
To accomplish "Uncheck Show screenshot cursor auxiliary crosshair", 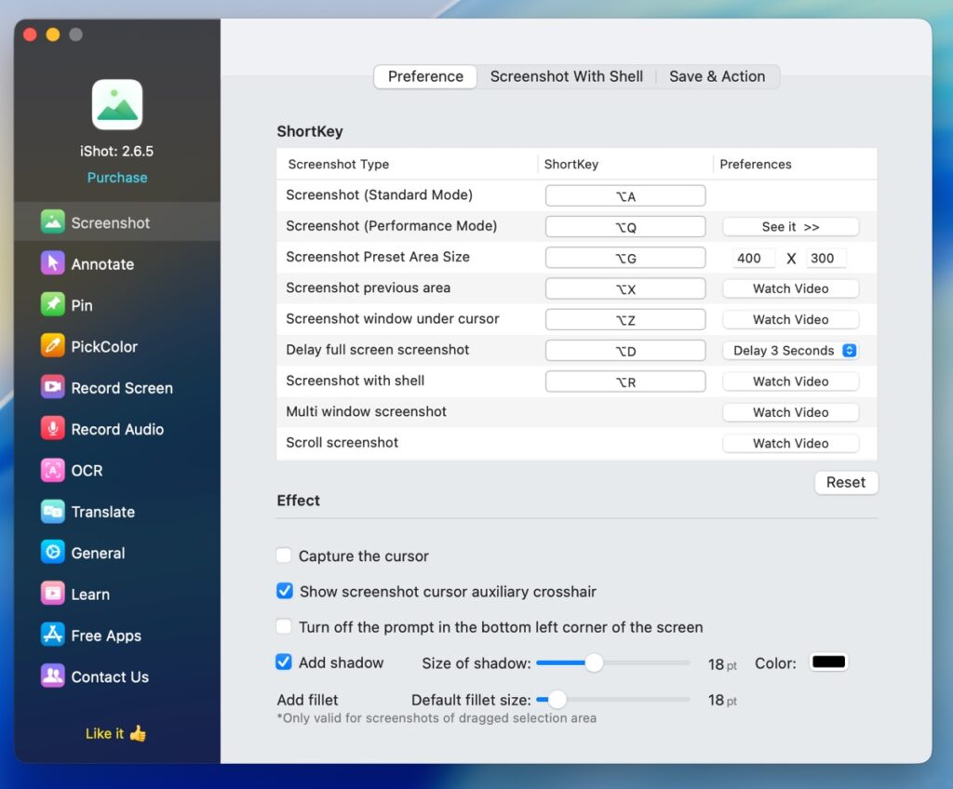I will tap(285, 591).
